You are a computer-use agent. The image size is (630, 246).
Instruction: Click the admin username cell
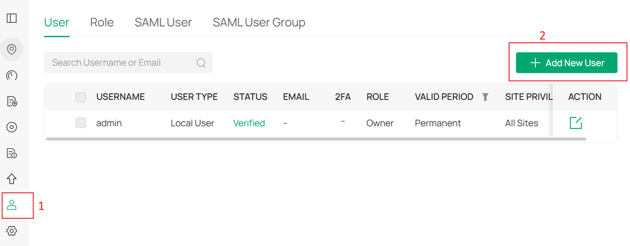pos(109,123)
